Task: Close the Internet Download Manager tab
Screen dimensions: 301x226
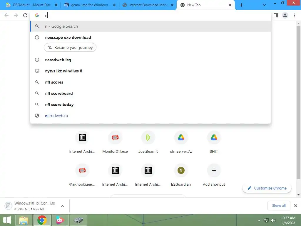Action: 172,5
